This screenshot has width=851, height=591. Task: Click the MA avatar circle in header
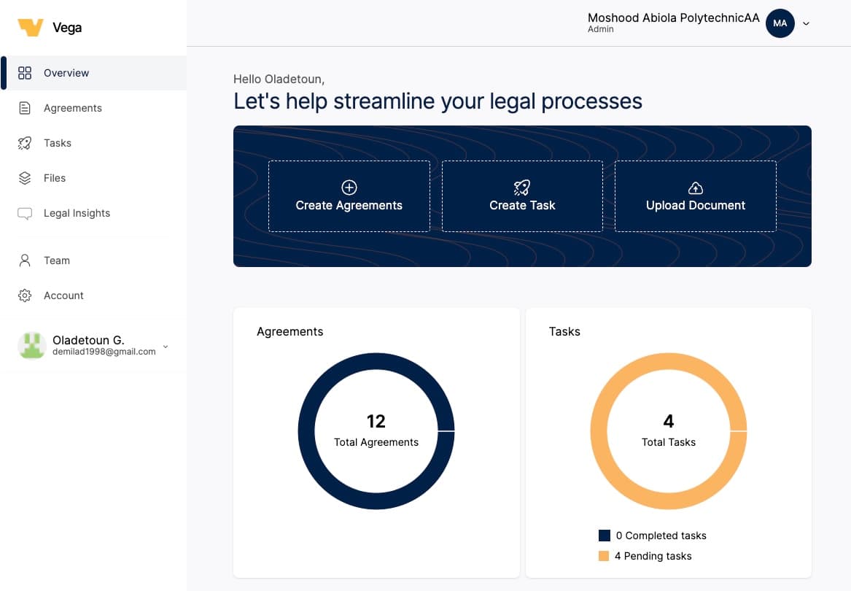coord(780,23)
